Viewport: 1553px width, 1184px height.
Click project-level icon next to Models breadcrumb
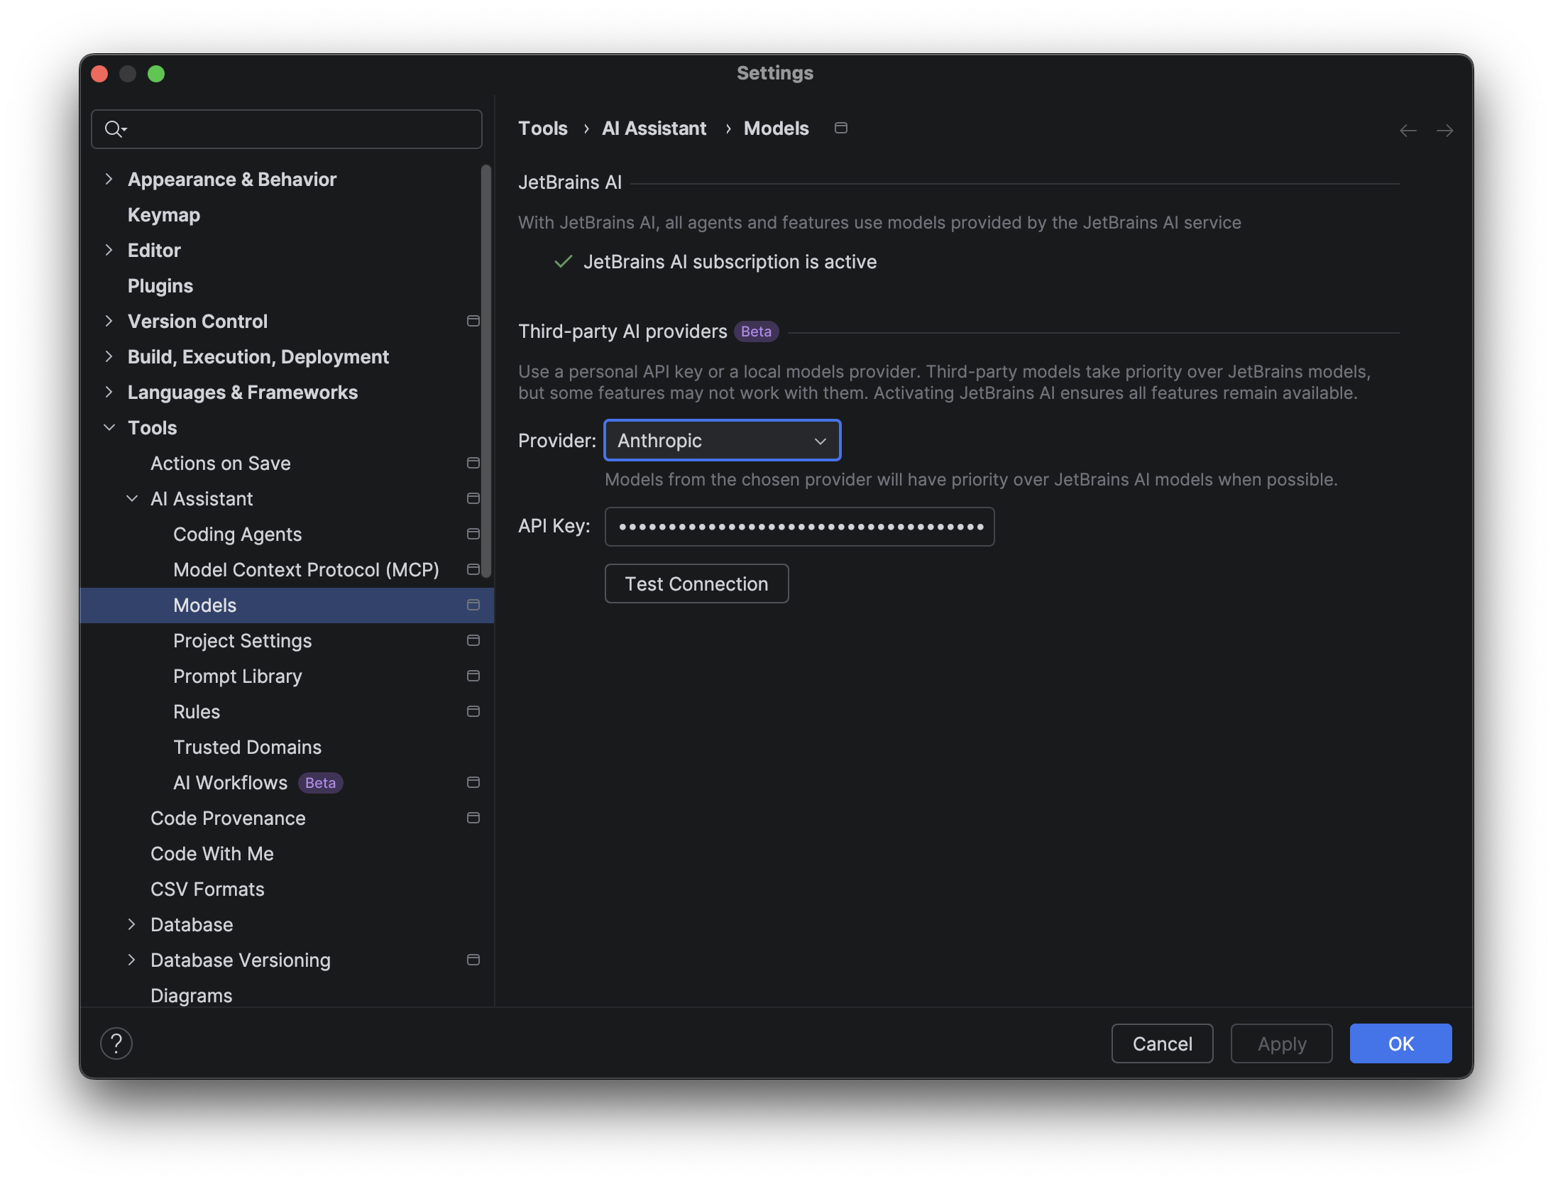(x=841, y=128)
